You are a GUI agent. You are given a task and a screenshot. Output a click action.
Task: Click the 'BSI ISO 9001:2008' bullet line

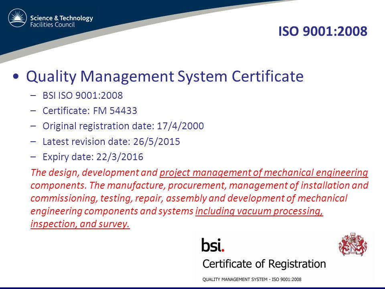point(83,96)
